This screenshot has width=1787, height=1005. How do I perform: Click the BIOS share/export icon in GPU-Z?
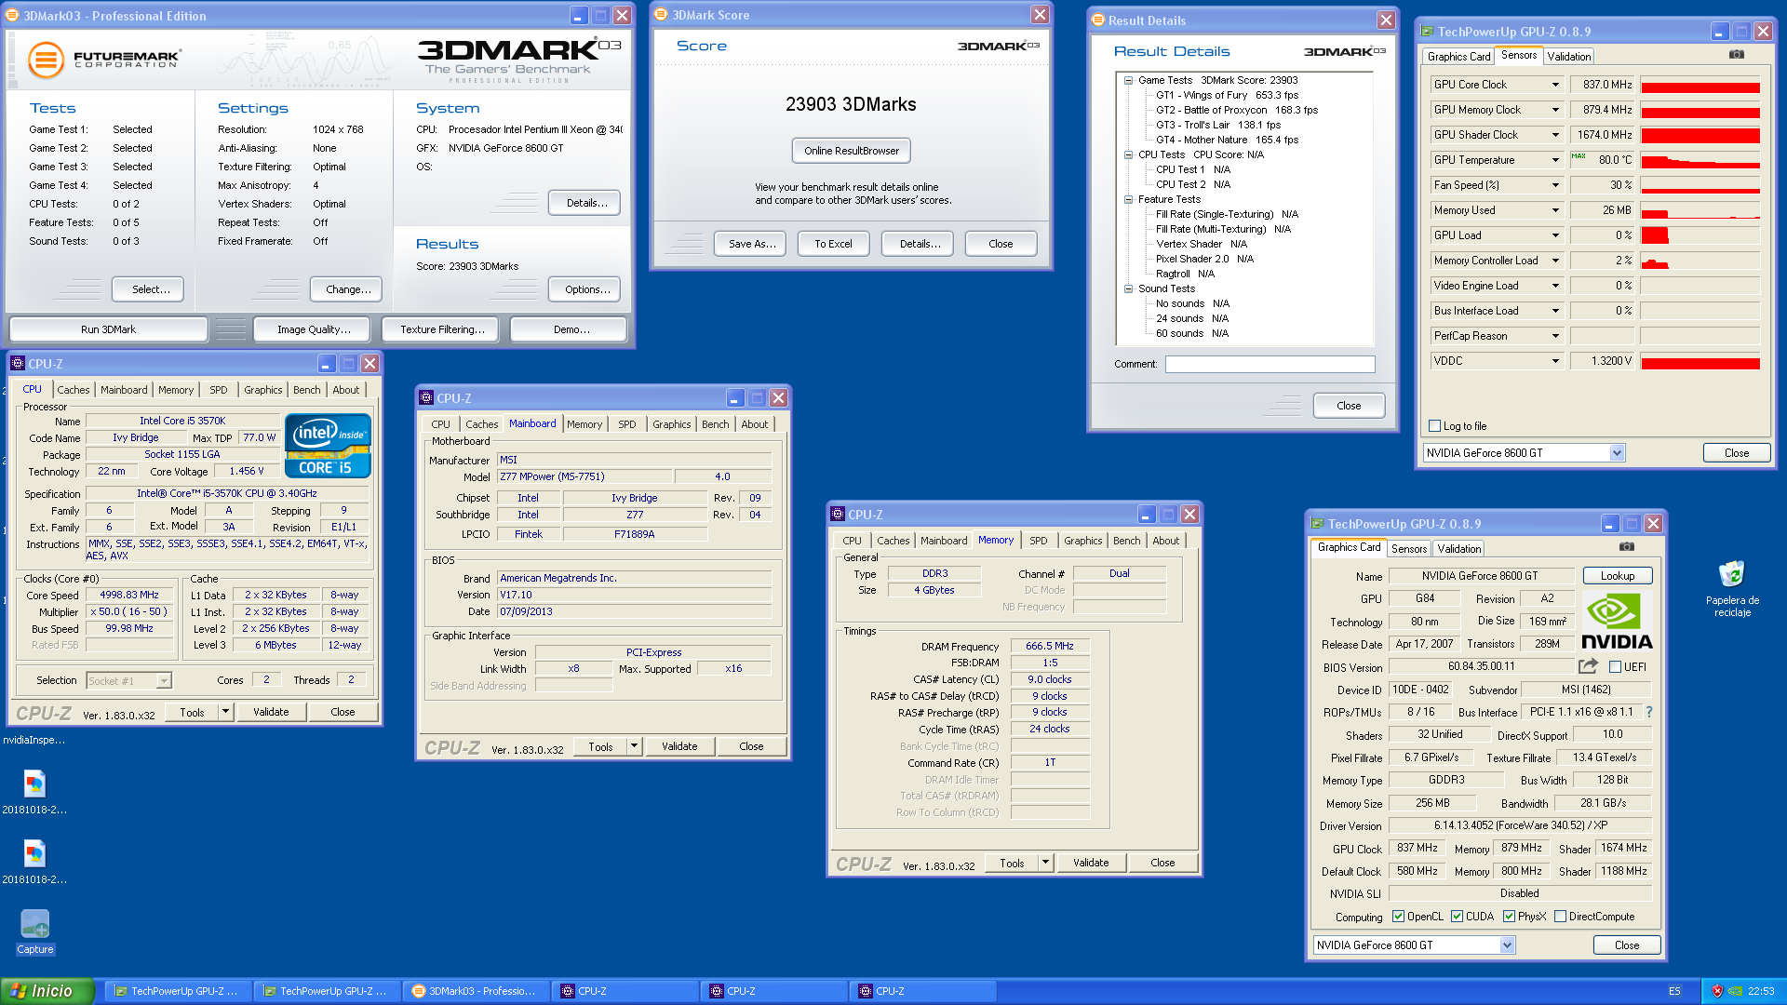[1588, 666]
